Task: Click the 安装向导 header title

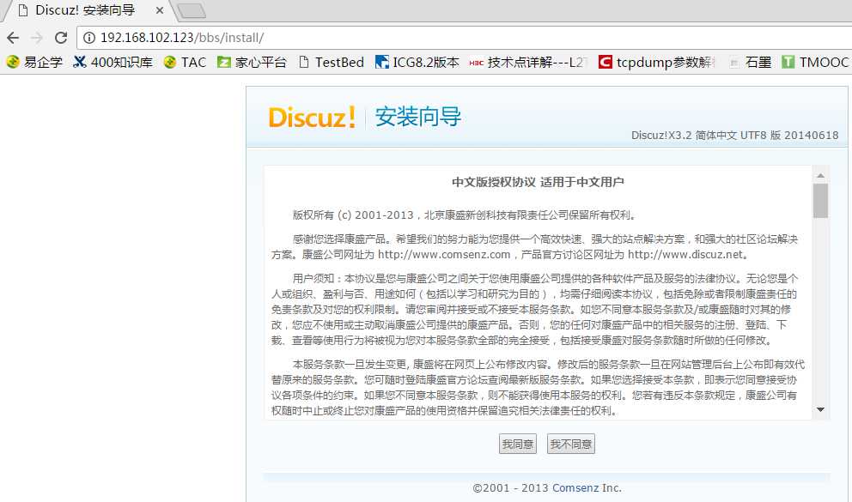Action: (x=418, y=117)
